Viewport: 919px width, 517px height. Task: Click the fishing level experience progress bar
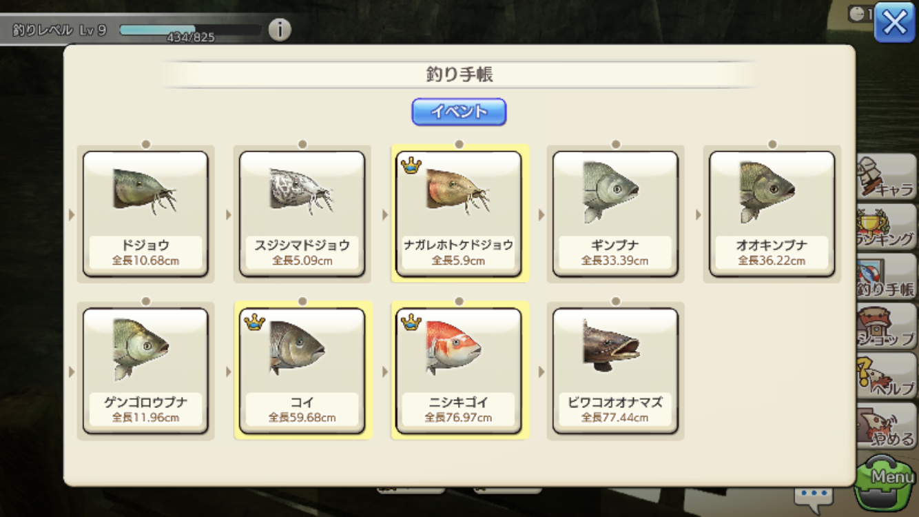tap(191, 30)
